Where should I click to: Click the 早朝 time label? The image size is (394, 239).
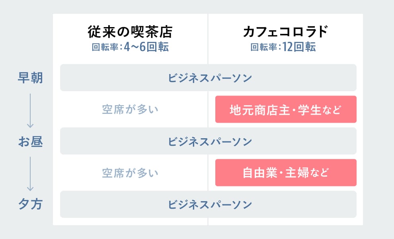[x=30, y=78]
